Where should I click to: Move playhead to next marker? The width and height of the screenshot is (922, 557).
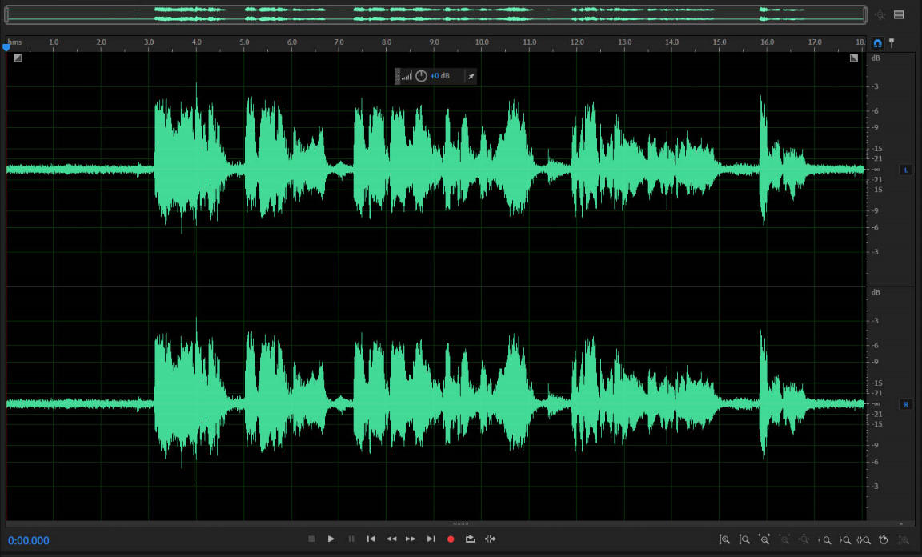point(431,539)
